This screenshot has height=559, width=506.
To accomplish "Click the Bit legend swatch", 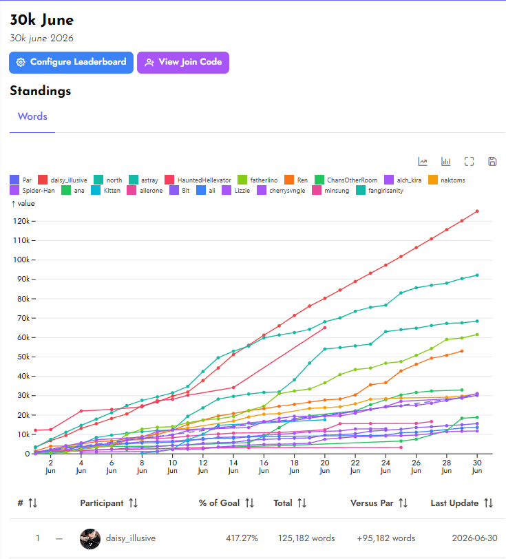I will pos(174,191).
